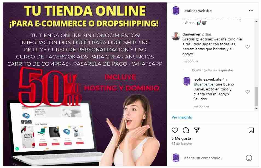261x168 pixels.
Task: Click scrollbar down arrow in comments
Action: 257,108
